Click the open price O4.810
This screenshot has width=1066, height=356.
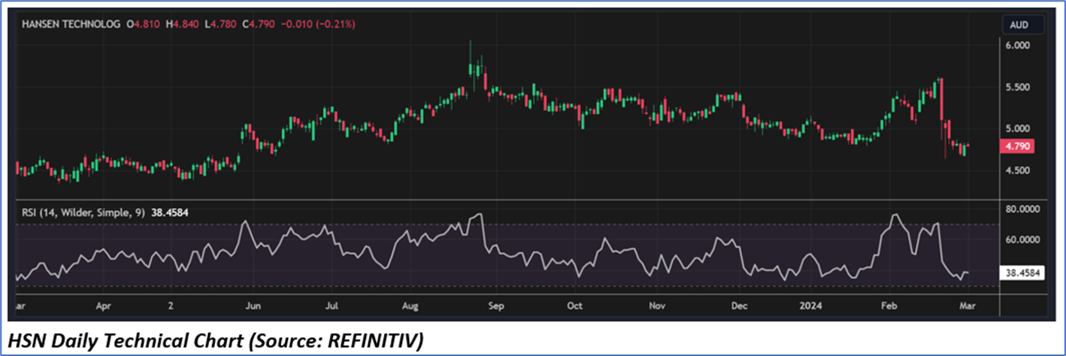(141, 24)
